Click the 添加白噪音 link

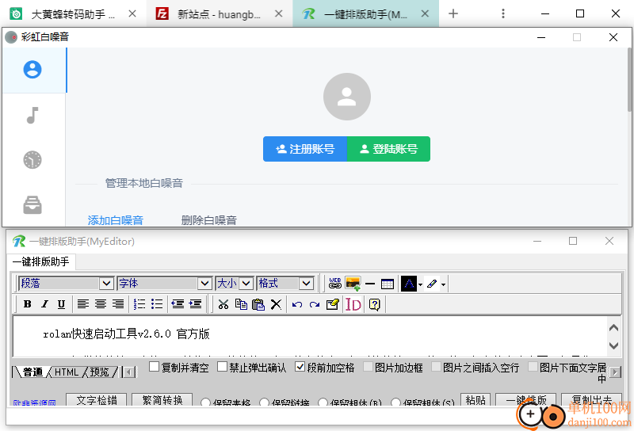click(x=116, y=220)
